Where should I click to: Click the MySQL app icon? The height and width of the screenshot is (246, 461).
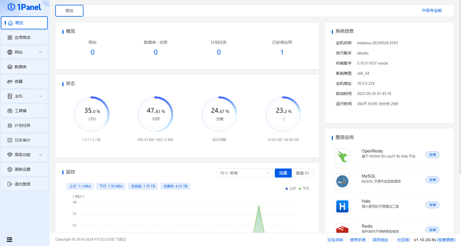[342, 181]
